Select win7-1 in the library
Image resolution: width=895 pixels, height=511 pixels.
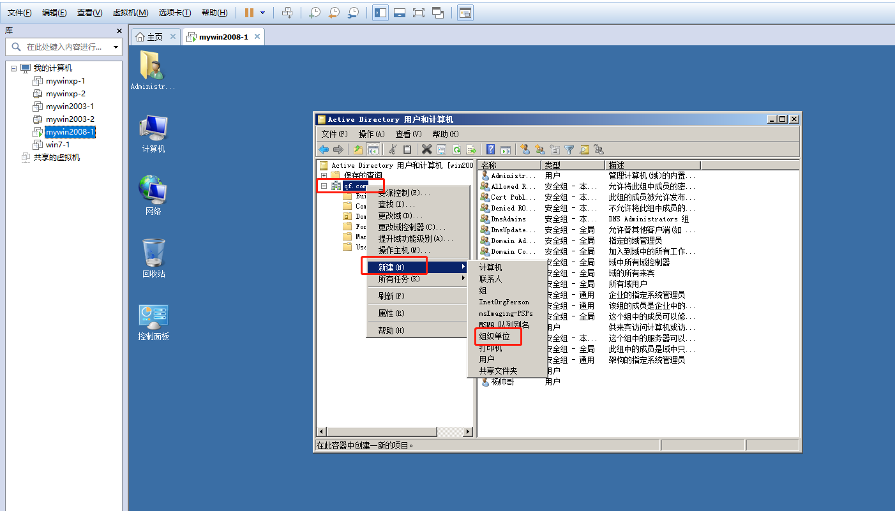tap(57, 145)
